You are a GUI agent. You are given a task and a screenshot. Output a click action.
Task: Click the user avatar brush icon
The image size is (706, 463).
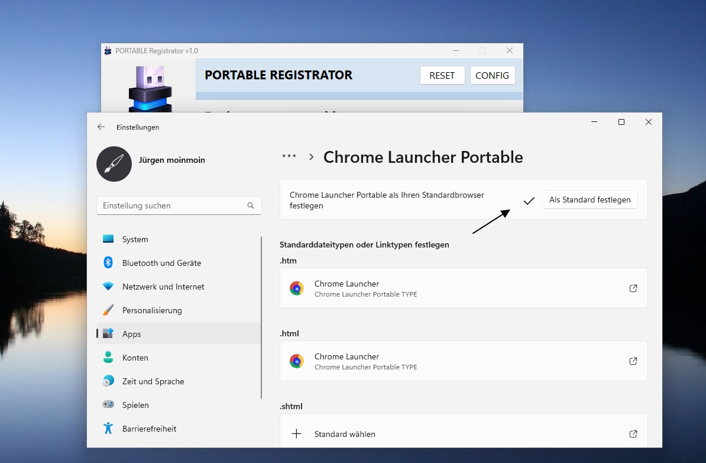(x=114, y=164)
